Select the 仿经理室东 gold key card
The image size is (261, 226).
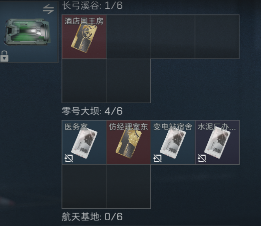click(x=129, y=142)
